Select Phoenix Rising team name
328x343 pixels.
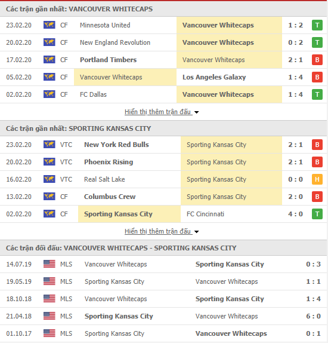109,162
